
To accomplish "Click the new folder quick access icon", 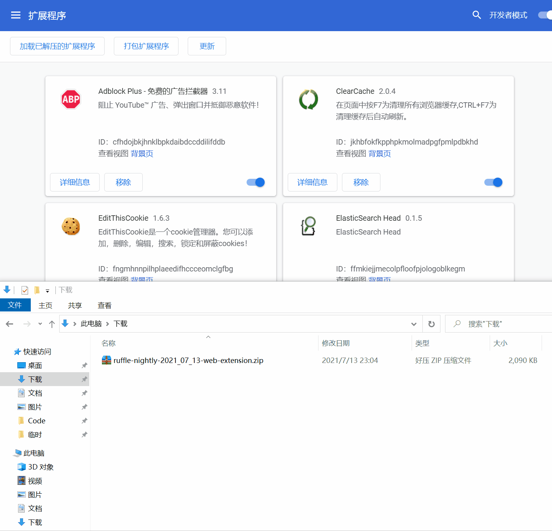I will coord(37,290).
